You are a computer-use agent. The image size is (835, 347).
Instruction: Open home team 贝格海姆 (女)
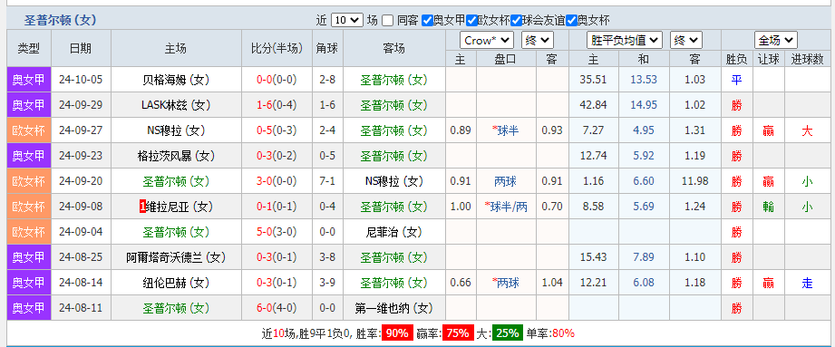(x=176, y=80)
